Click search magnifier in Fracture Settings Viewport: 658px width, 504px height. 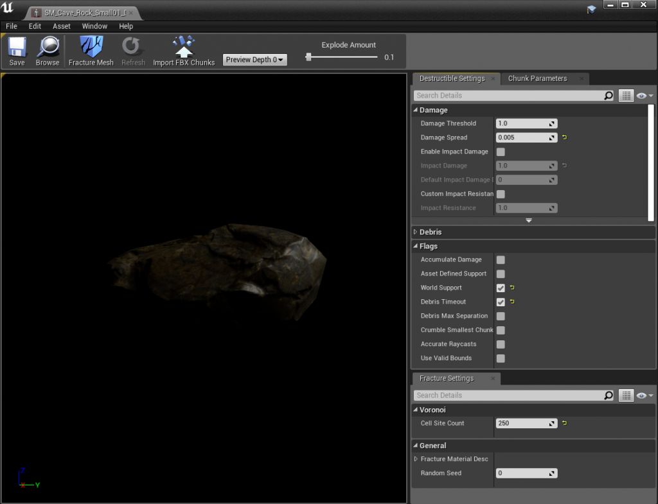pyautogui.click(x=608, y=395)
